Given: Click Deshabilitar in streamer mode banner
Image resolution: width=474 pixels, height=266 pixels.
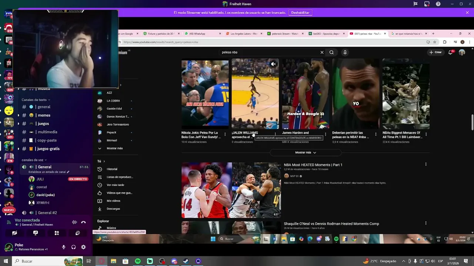Looking at the screenshot, I should [300, 13].
